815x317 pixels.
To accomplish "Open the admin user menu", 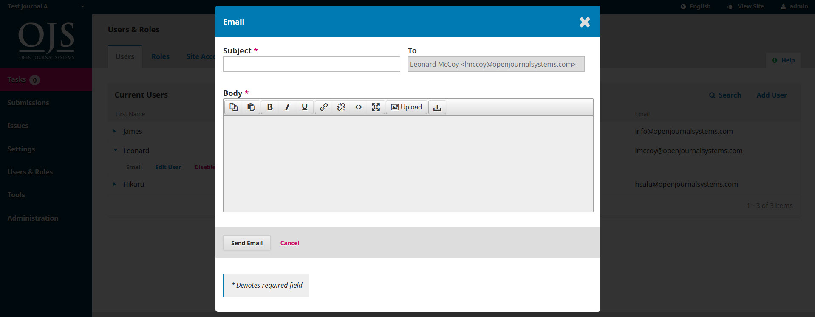I will click(x=794, y=6).
